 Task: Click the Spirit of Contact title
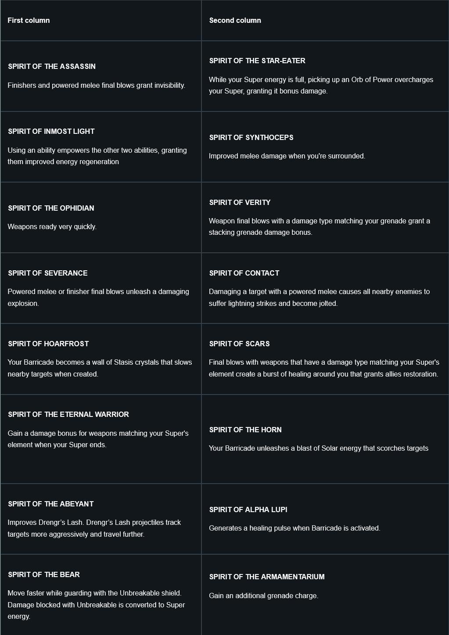point(244,273)
